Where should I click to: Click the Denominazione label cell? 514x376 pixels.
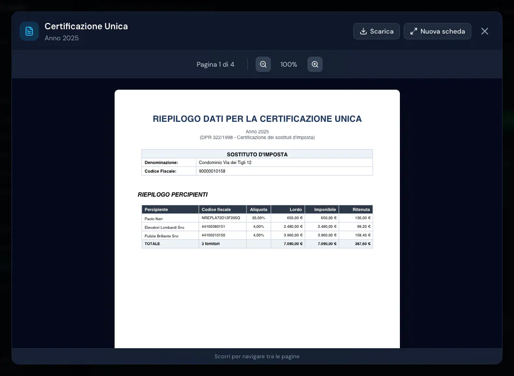click(x=169, y=163)
